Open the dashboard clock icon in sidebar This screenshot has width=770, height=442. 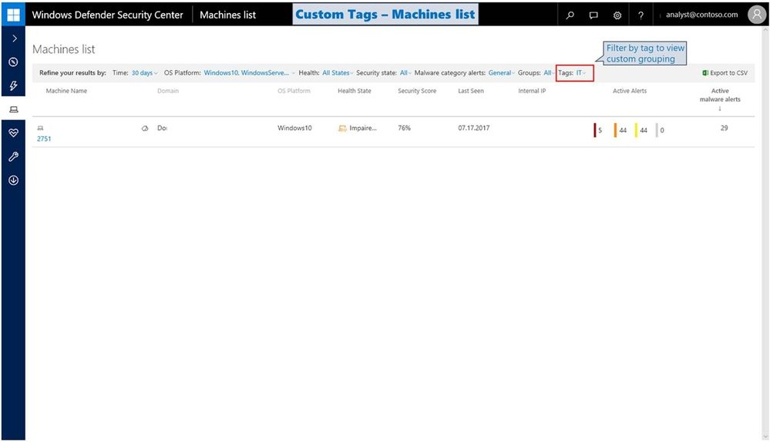13,62
